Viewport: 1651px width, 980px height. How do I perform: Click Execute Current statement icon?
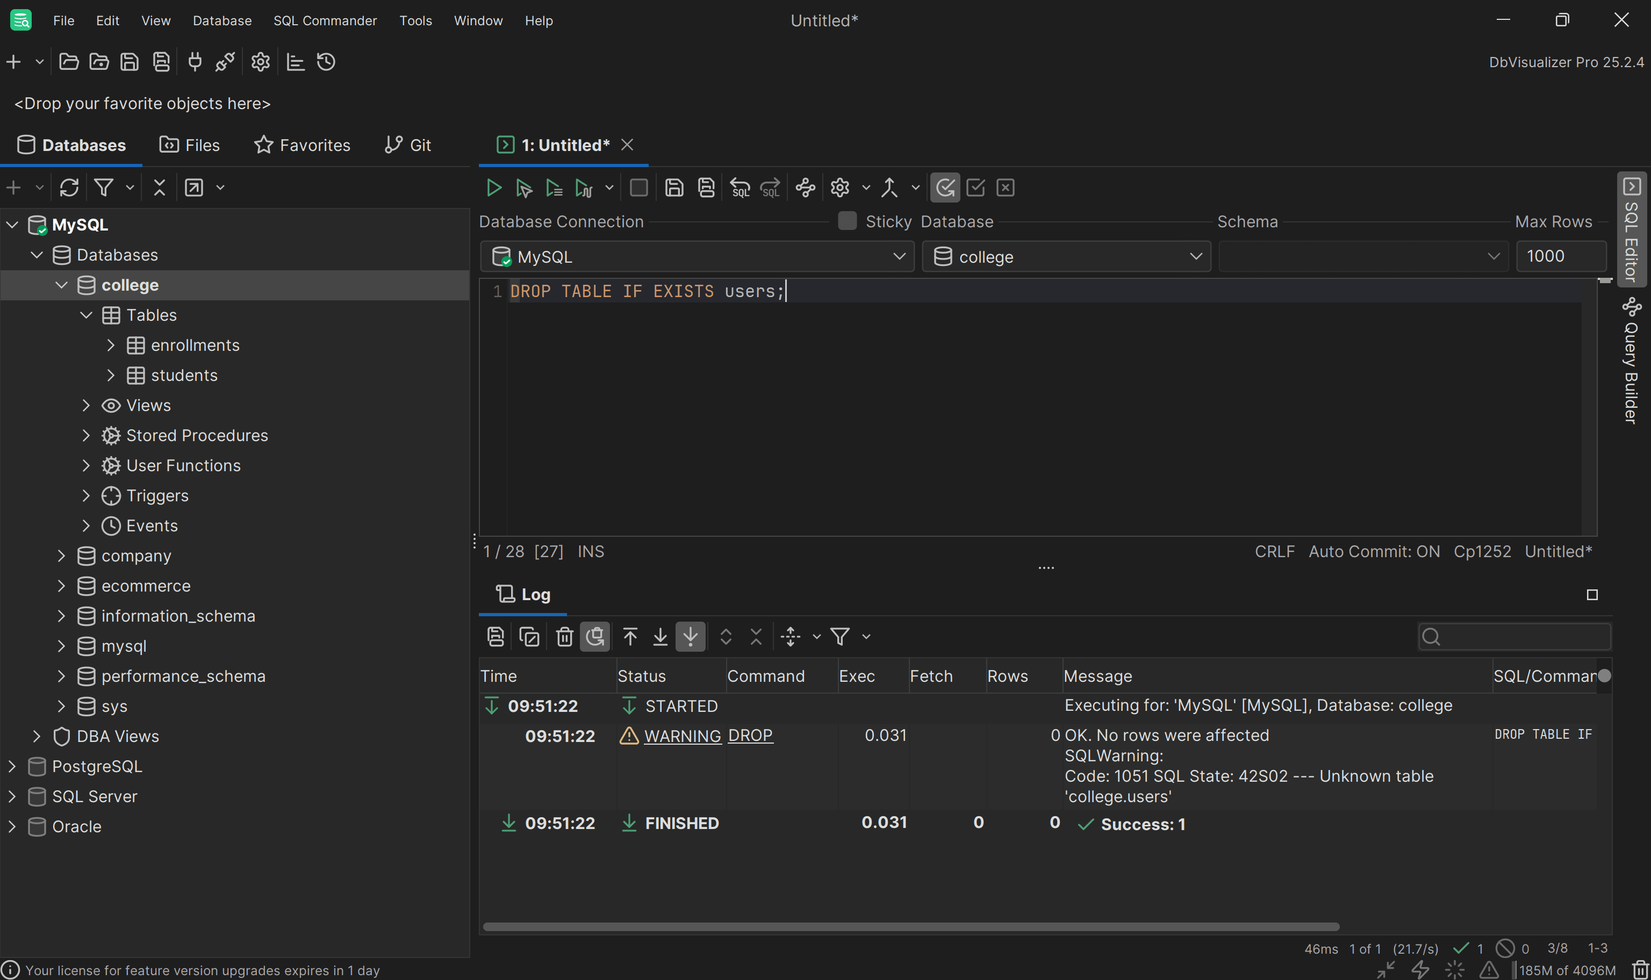tap(523, 188)
